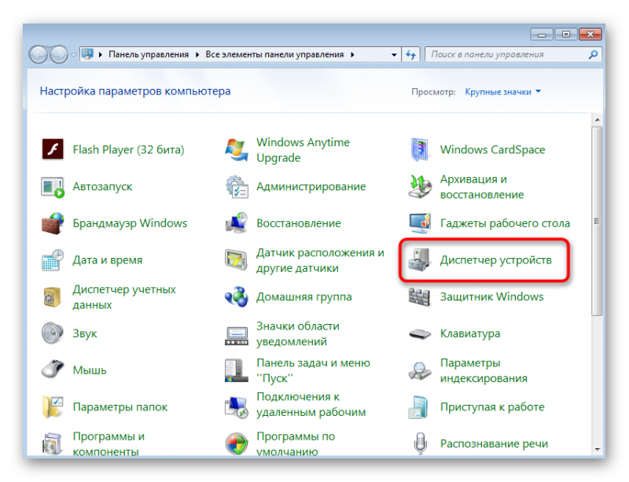Click the scrollbar up arrow
629x482 pixels.
pos(597,120)
